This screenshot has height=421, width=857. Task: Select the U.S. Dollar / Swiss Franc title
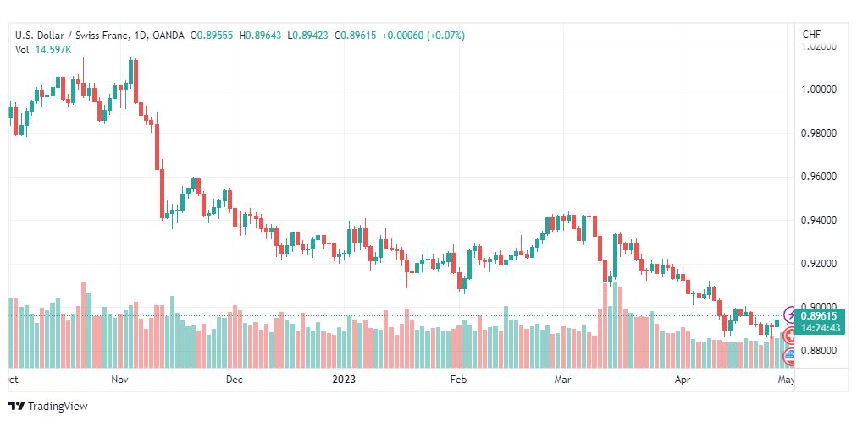click(73, 36)
